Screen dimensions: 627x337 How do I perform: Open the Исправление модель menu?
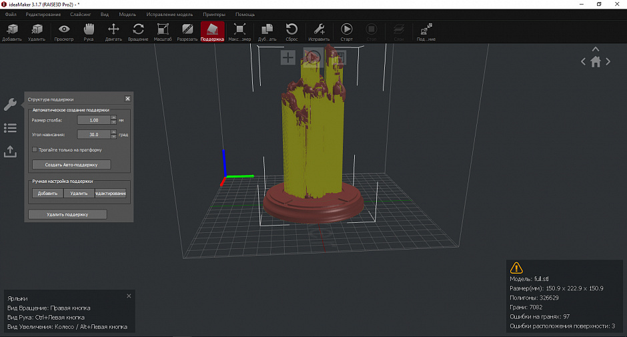coord(169,15)
